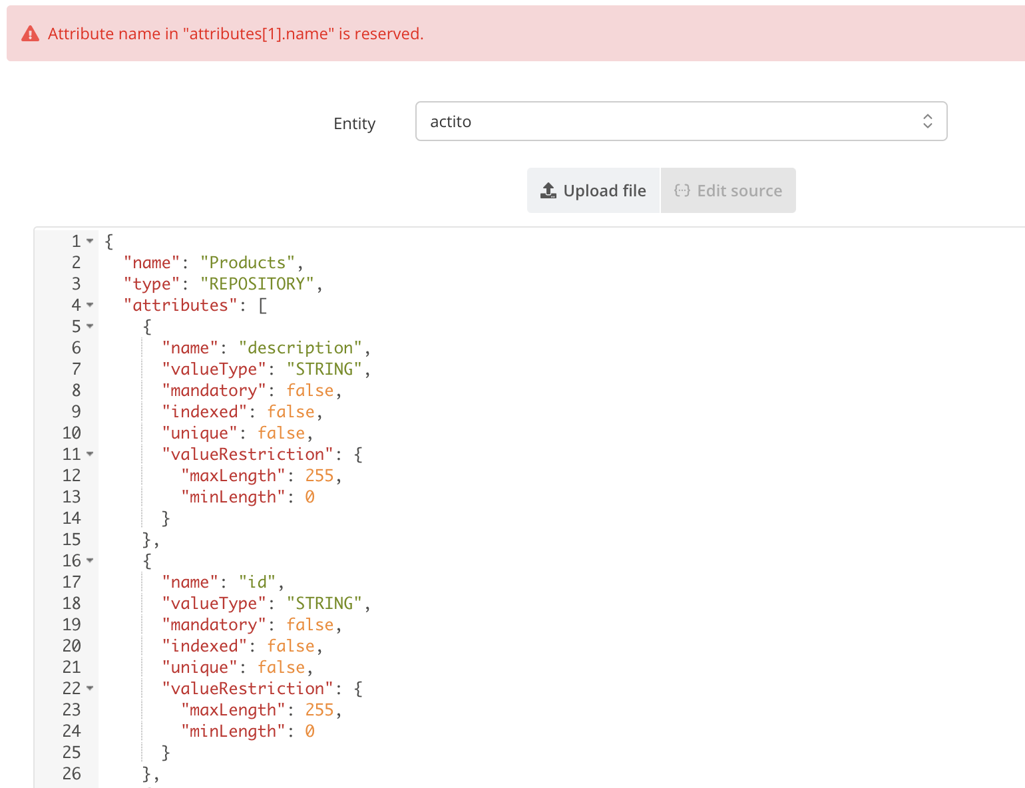This screenshot has width=1025, height=788.
Task: Click the "maxLength" key on line 12
Action: click(234, 476)
